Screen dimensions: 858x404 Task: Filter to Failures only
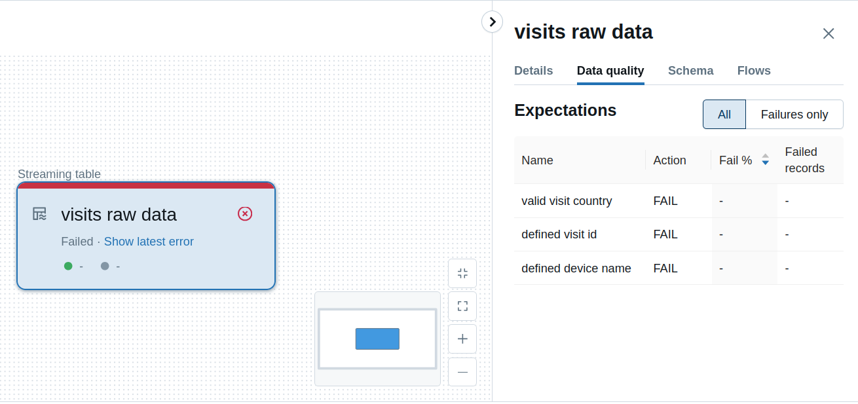tap(794, 115)
